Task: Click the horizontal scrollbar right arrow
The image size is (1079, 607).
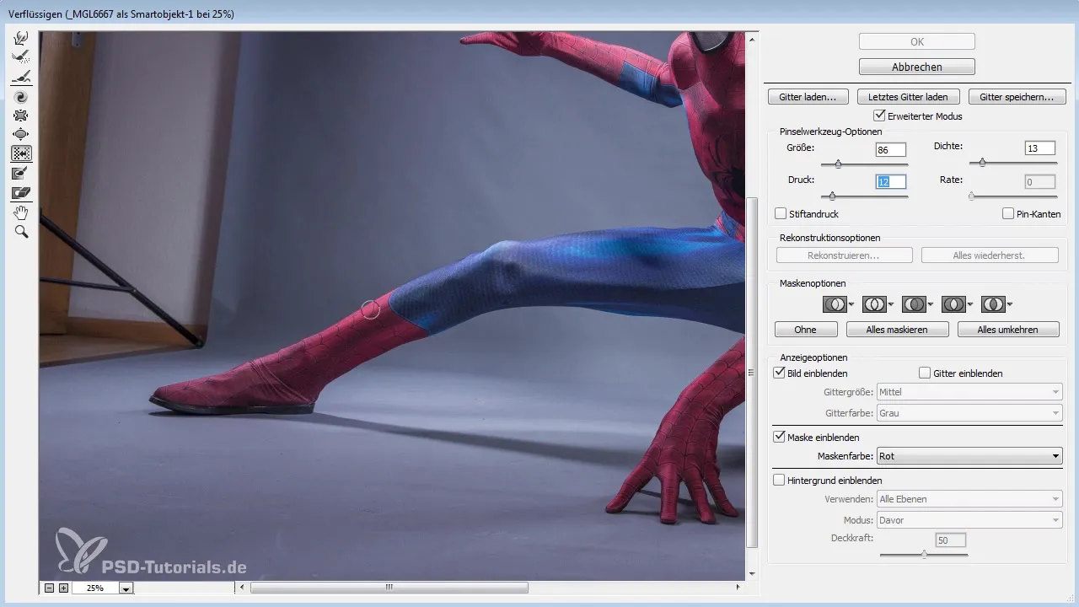Action: coord(739,588)
